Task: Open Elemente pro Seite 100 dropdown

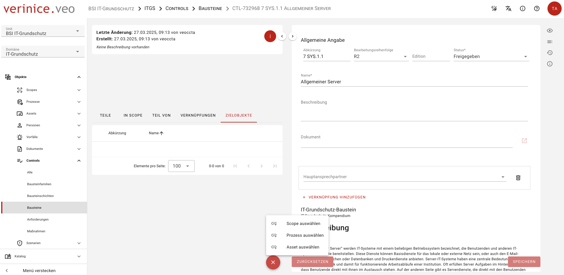Action: (x=181, y=166)
